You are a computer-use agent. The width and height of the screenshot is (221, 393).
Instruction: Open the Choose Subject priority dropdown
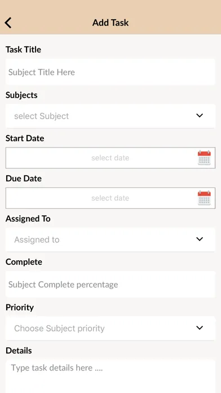tap(110, 328)
